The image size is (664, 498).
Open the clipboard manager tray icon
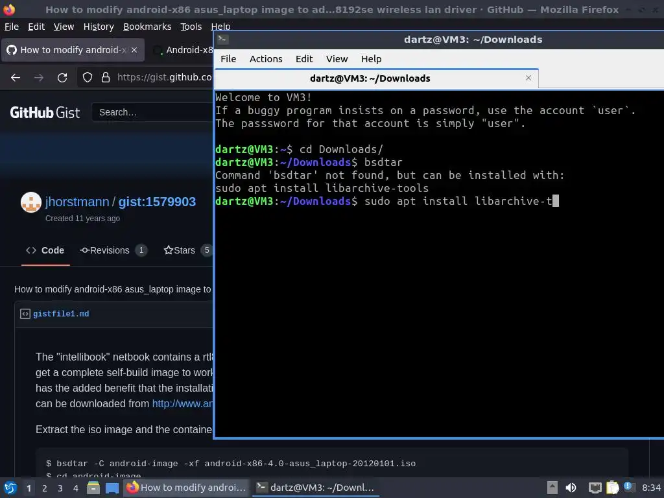612,488
